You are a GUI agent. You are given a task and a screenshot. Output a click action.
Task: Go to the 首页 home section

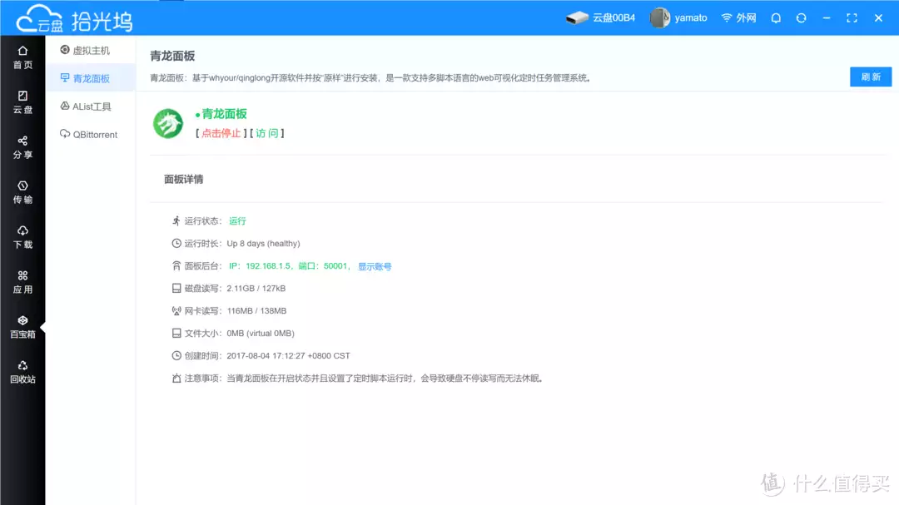[22, 57]
